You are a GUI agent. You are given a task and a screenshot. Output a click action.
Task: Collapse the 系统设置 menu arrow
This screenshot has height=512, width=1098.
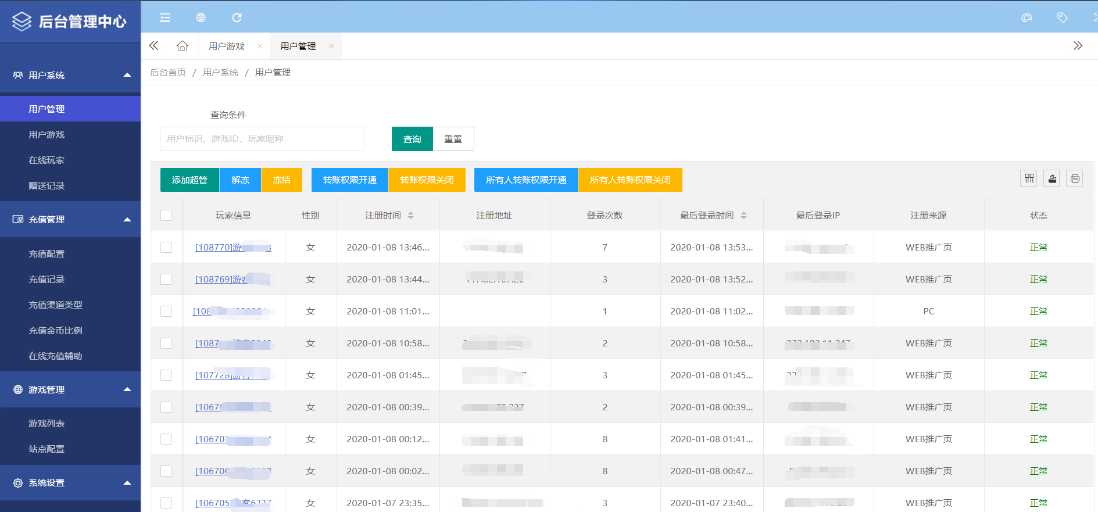click(x=127, y=483)
